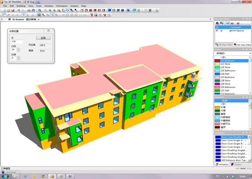Image resolution: width=252 pixels, height=179 pixels.
Task: Increase the hour value with the spinner up arrow
Action: 18,49
